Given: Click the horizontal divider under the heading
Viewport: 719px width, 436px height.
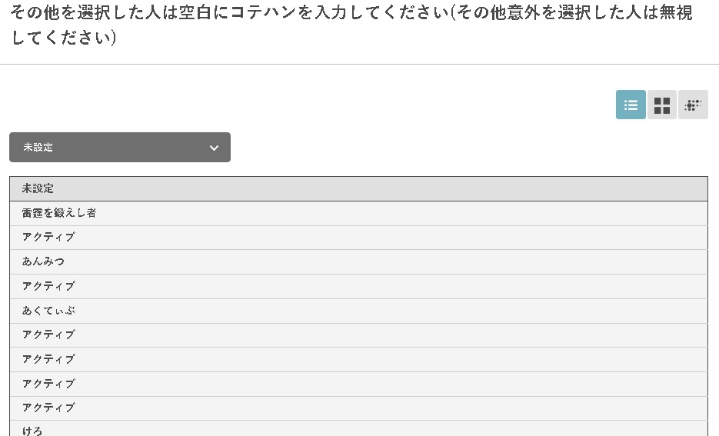Looking at the screenshot, I should click(360, 64).
